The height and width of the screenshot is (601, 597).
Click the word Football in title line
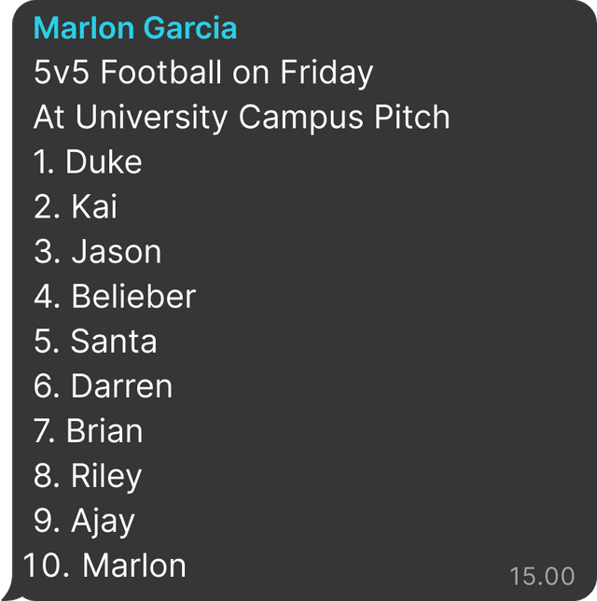pos(161,72)
